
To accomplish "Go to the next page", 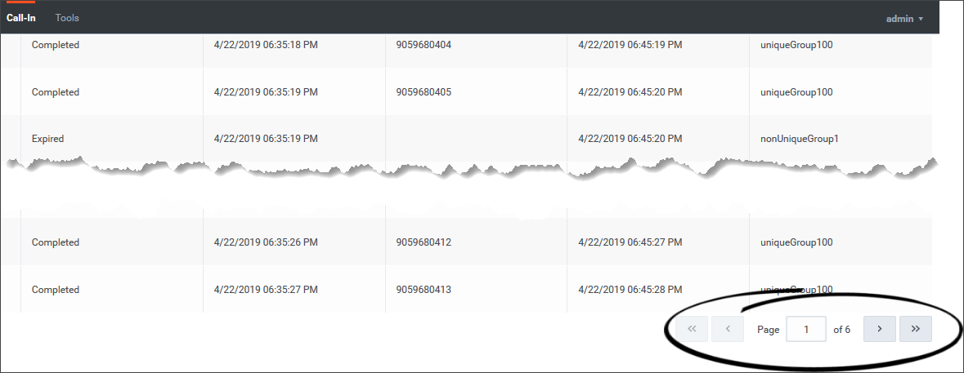I will [x=879, y=329].
